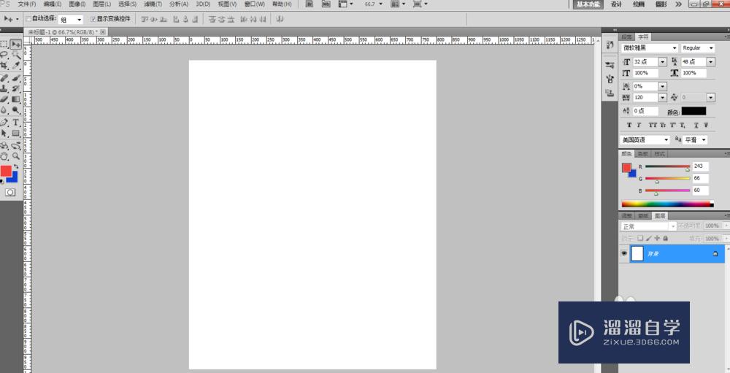The height and width of the screenshot is (373, 730).
Task: Select the Horizontal Type tool
Action: tap(16, 123)
